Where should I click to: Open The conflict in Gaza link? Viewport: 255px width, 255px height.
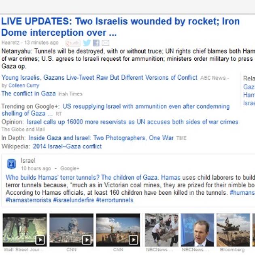pyautogui.click(x=29, y=93)
